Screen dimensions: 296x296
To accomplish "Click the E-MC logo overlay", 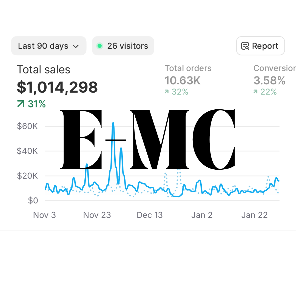I will point(148,139).
